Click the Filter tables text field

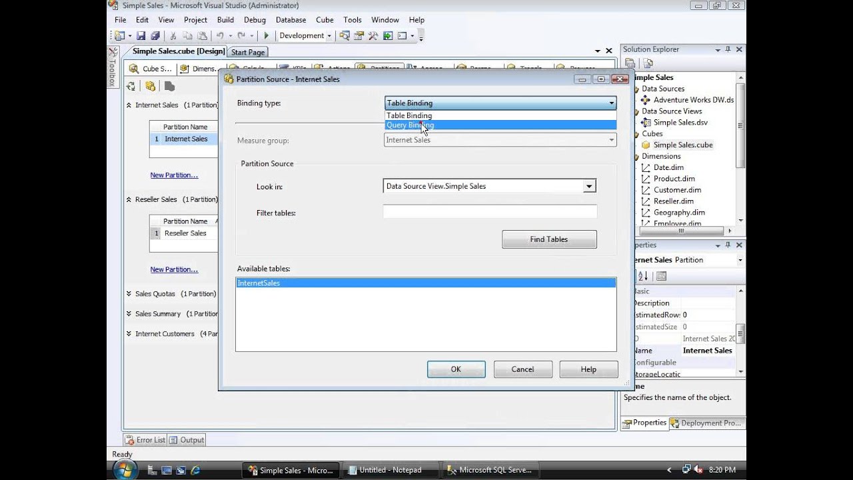[x=490, y=212]
